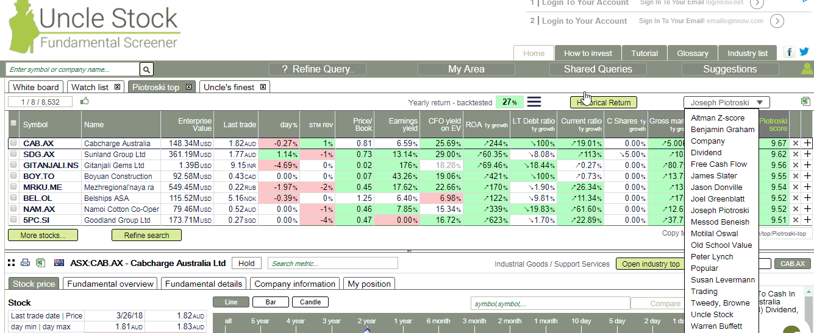This screenshot has width=814, height=333.
Task: Remove SDG.AX row using its X icon
Action: click(795, 154)
